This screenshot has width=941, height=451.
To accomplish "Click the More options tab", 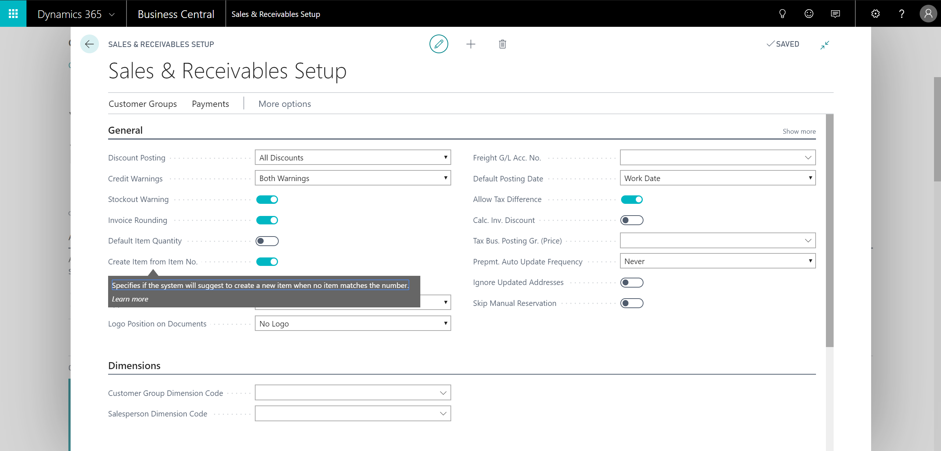I will pyautogui.click(x=285, y=103).
